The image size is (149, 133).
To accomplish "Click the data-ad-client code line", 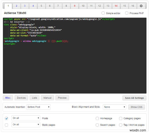I will pyautogui.click(x=36, y=30).
